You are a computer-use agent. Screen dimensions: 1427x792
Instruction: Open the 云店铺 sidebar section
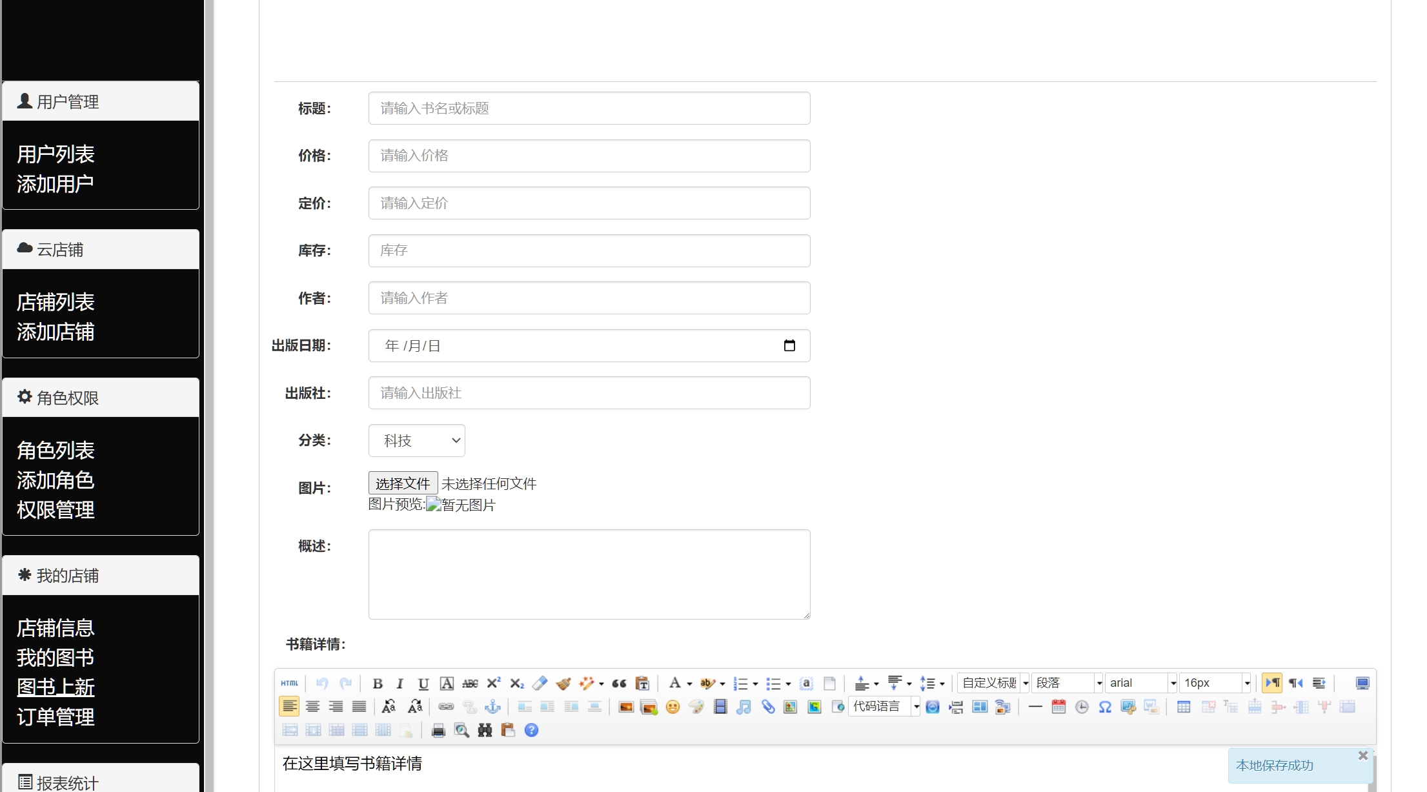101,249
